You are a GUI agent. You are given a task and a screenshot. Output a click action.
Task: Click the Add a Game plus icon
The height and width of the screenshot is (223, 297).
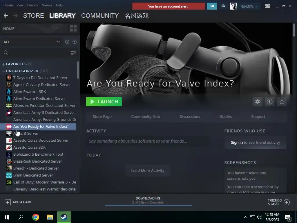[8, 202]
